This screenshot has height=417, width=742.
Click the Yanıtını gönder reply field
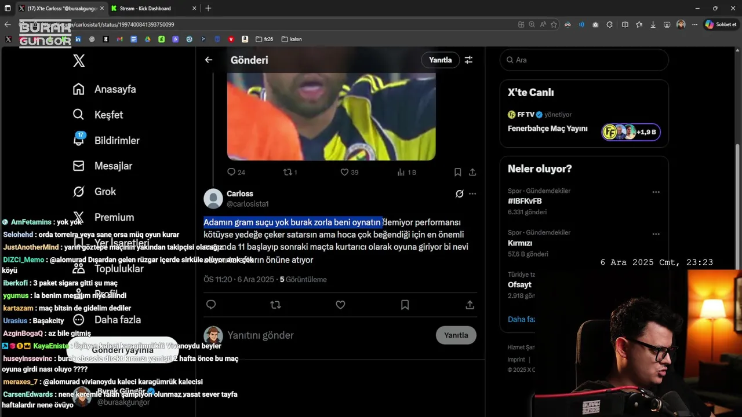pyautogui.click(x=328, y=335)
